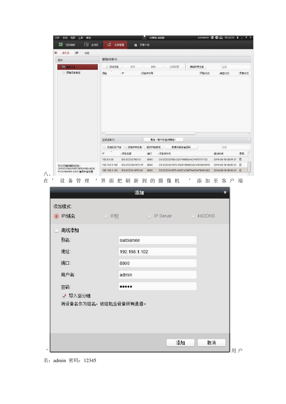
Task: Sort online devices by 启动时间 column
Action: click(x=219, y=154)
